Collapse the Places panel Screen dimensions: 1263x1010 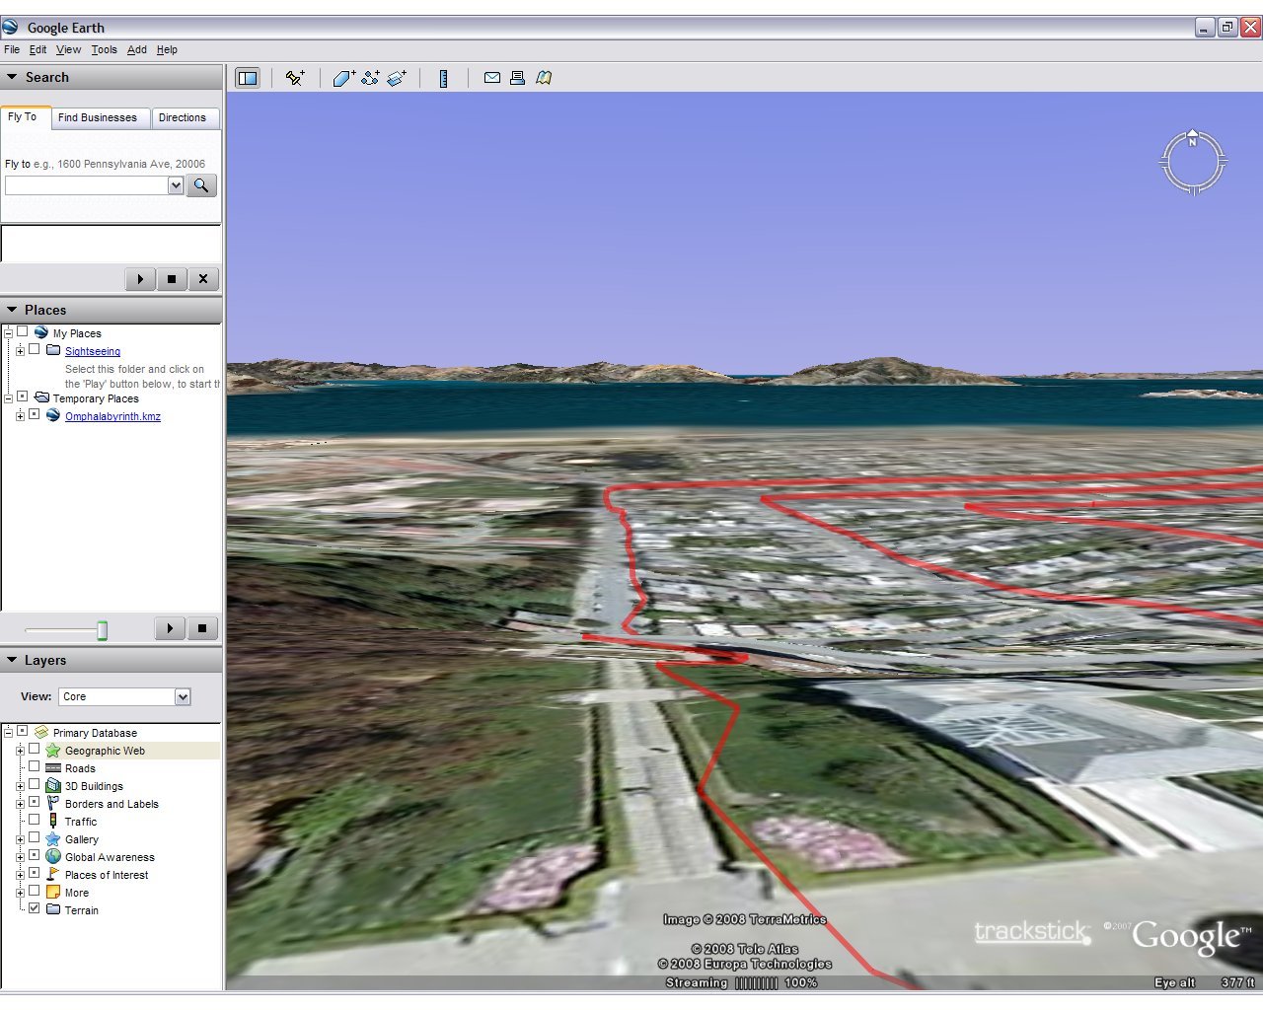[12, 310]
